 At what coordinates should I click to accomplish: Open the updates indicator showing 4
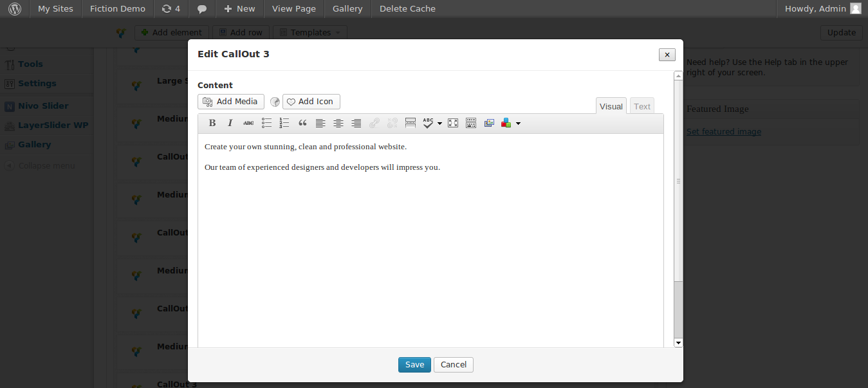(171, 9)
